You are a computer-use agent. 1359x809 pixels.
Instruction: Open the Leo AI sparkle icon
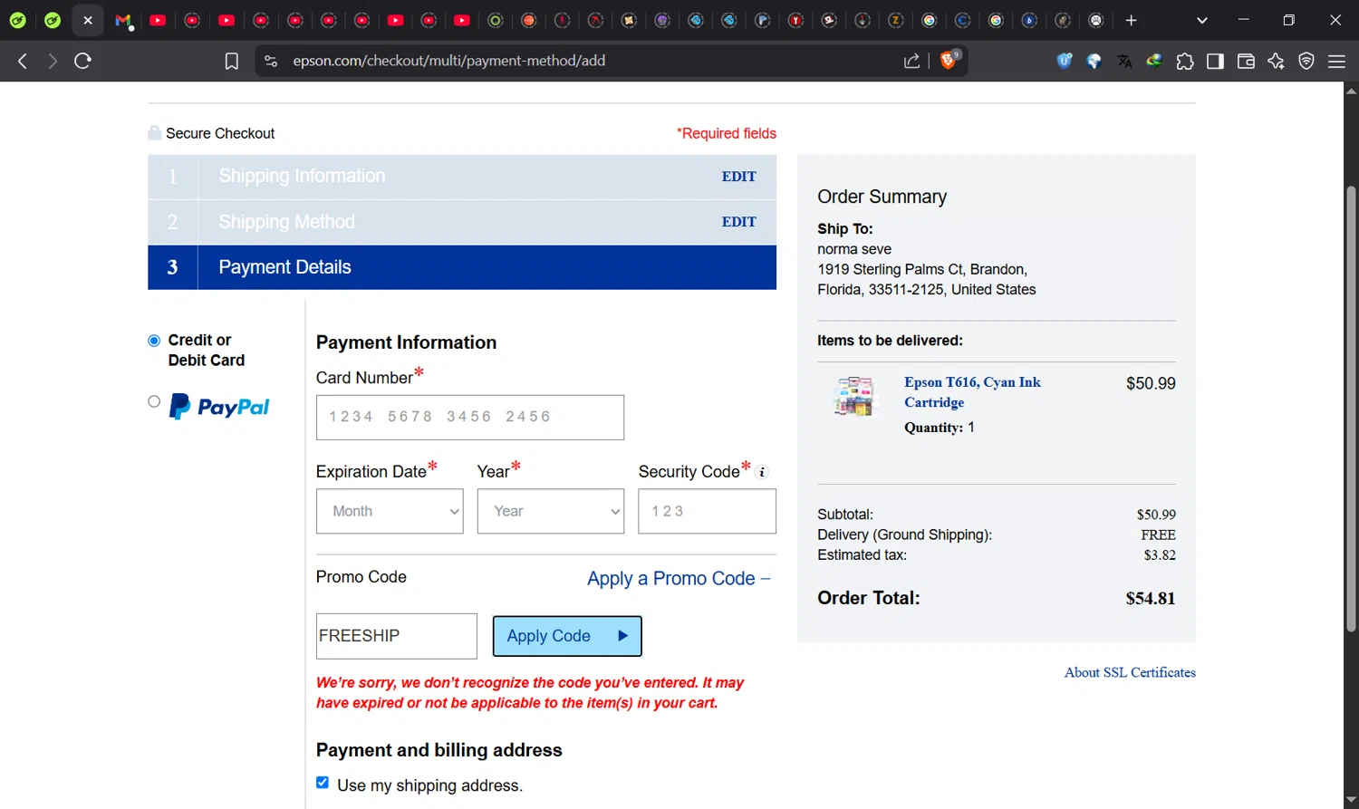tap(1276, 61)
